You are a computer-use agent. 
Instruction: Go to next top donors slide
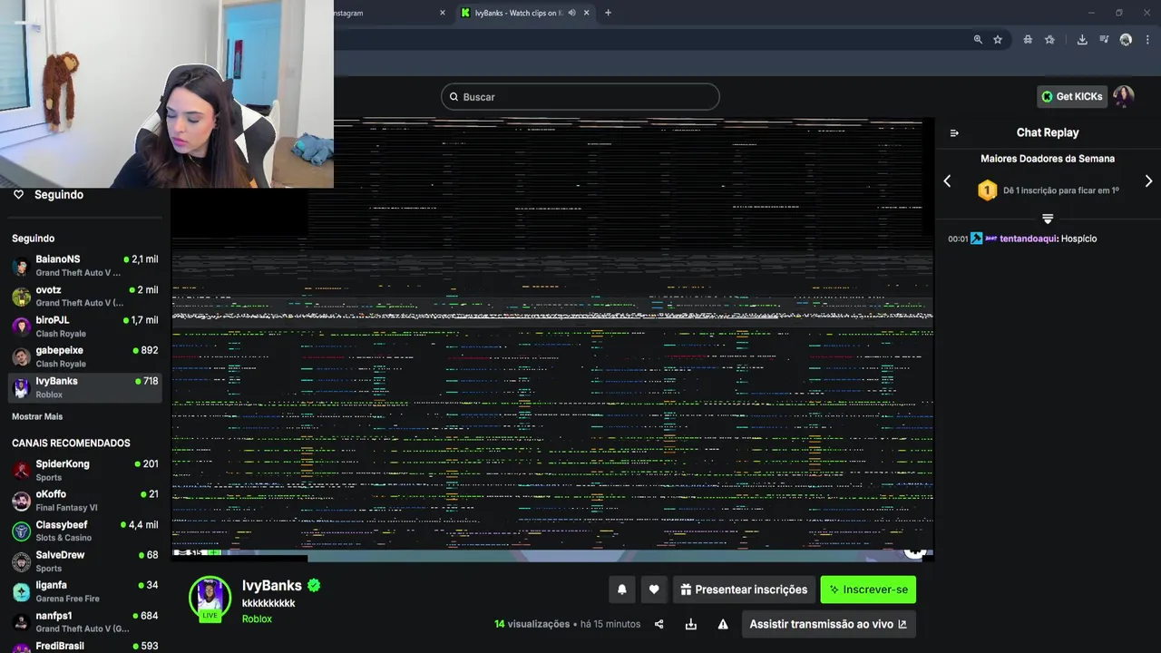(x=1148, y=180)
